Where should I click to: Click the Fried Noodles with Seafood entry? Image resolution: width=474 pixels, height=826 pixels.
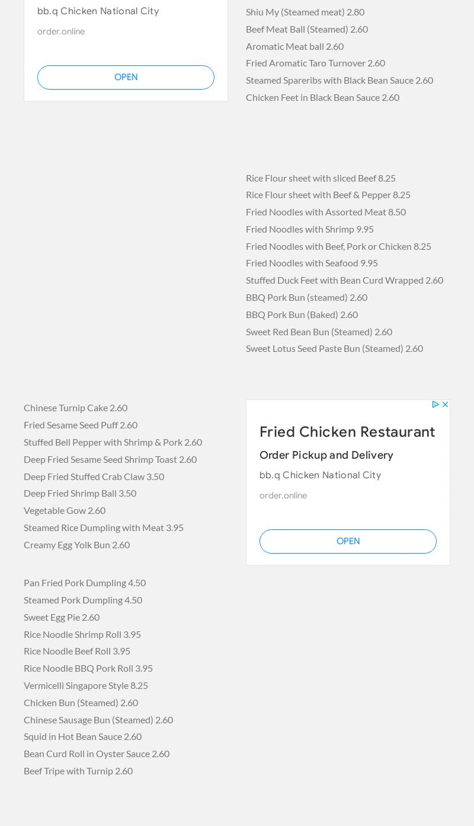tap(312, 263)
